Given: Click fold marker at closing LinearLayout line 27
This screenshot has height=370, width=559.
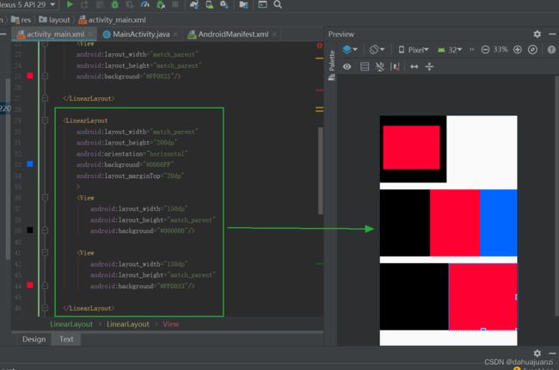Looking at the screenshot, I should click(x=45, y=98).
